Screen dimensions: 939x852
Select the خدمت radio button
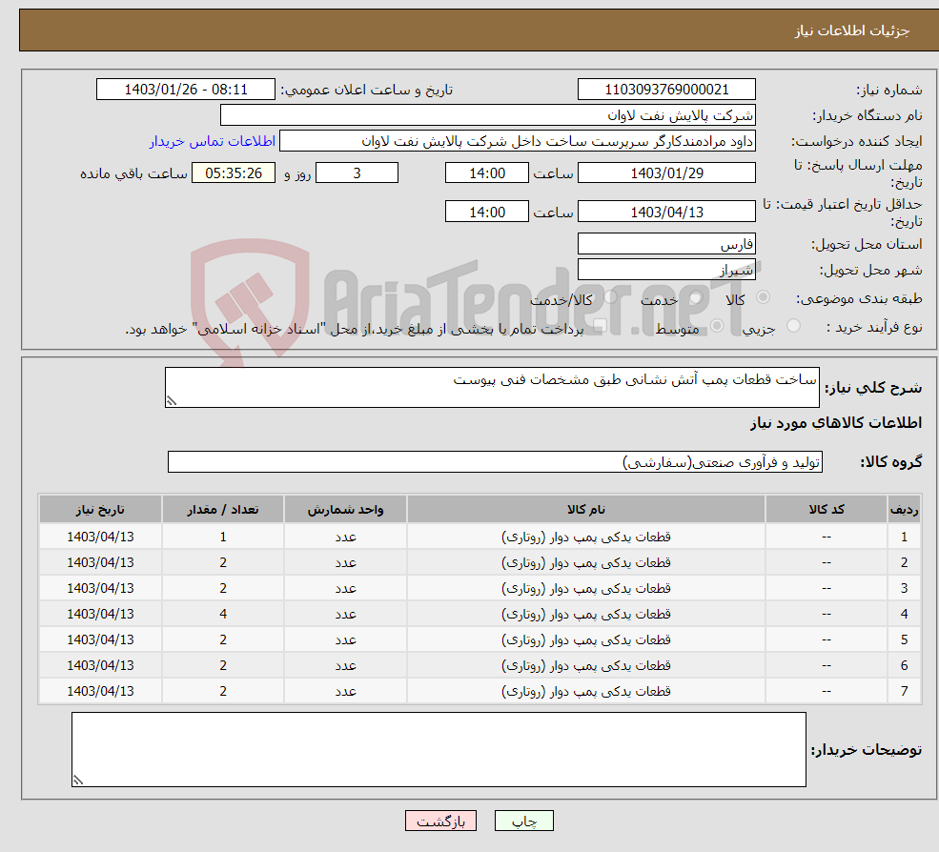point(695,297)
